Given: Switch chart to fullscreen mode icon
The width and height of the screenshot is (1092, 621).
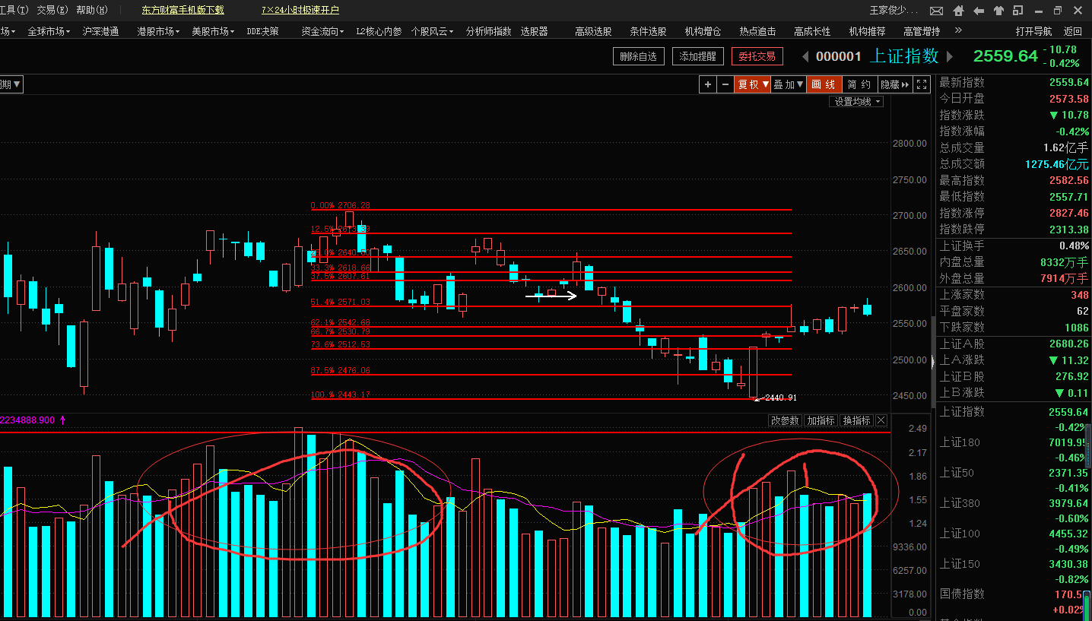Looking at the screenshot, I should point(921,84).
